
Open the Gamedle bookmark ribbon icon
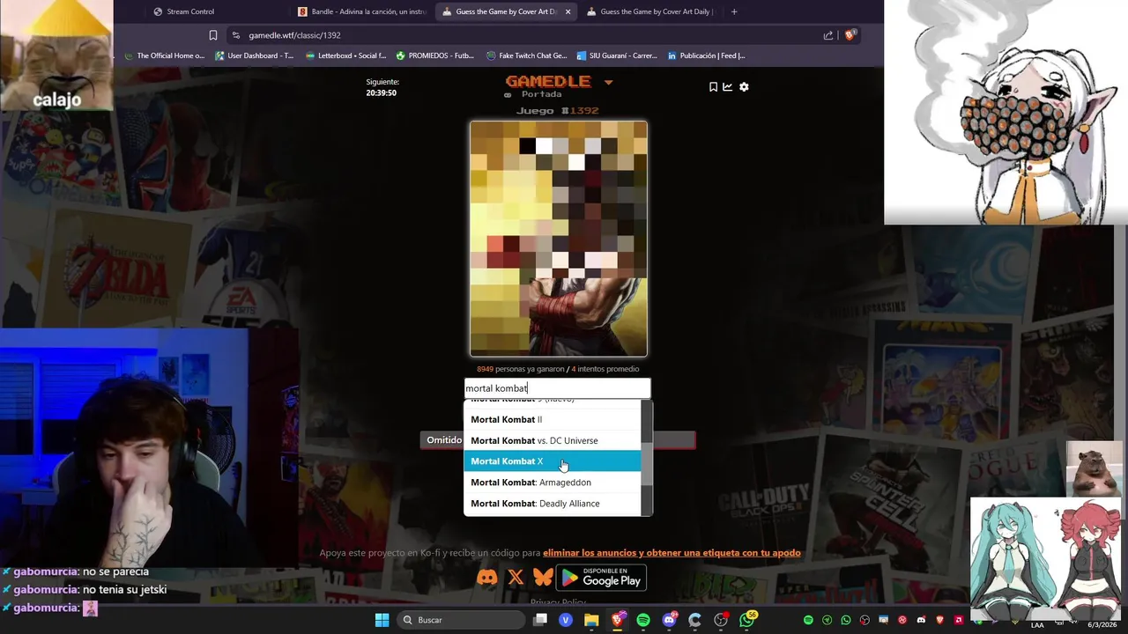[x=713, y=87]
